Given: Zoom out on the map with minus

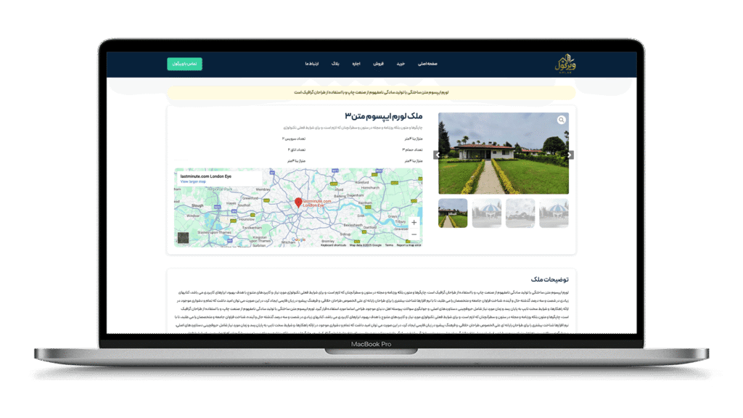Looking at the screenshot, I should coord(414,234).
